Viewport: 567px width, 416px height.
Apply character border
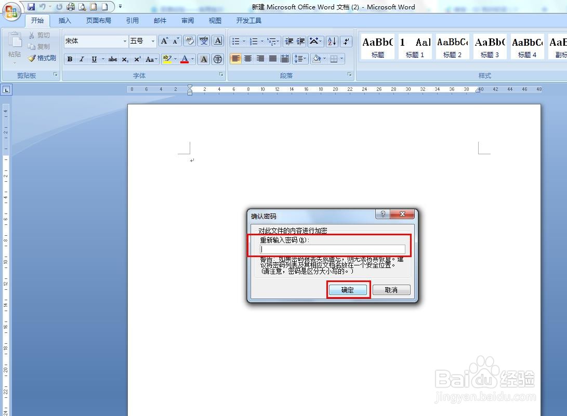pyautogui.click(x=218, y=41)
